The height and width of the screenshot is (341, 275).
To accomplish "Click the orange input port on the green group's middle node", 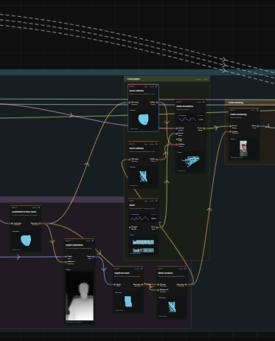I will (130, 159).
